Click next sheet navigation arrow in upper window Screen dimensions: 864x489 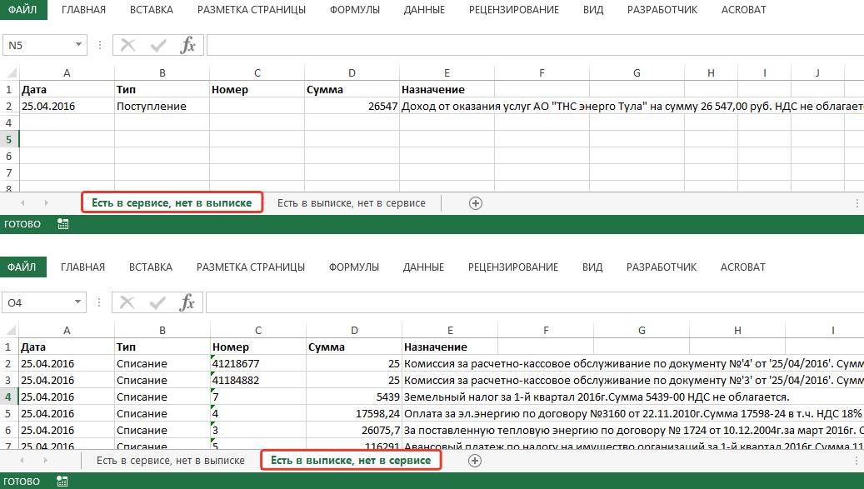[47, 203]
